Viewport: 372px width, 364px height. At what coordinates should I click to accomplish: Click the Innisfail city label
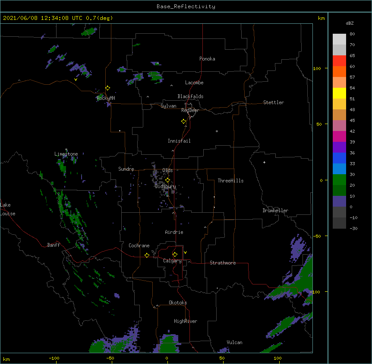pyautogui.click(x=179, y=141)
